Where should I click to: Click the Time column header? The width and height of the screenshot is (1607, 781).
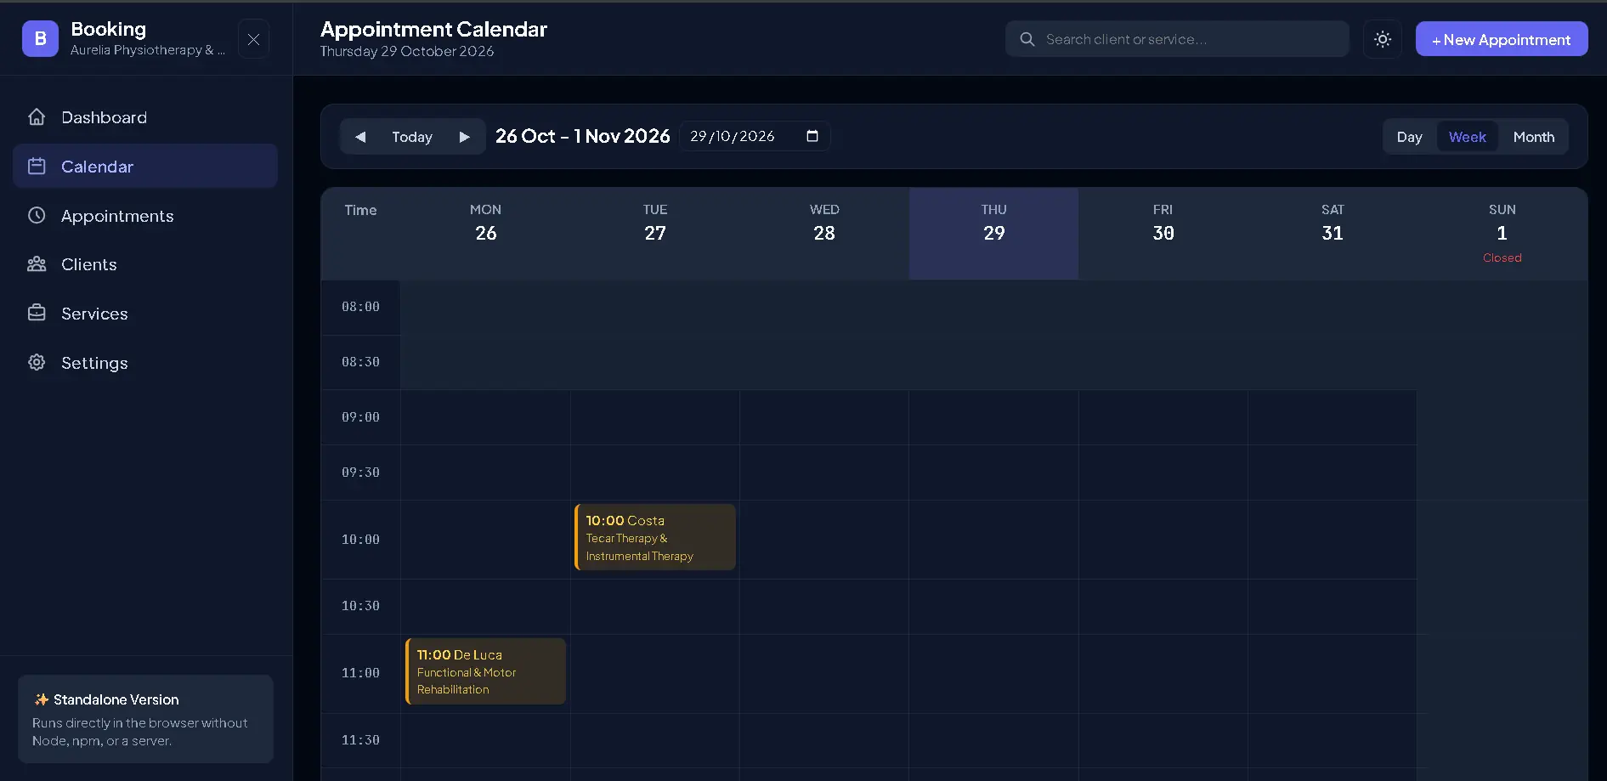pos(360,210)
